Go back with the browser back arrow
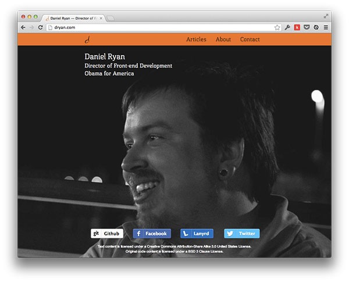Image resolution: width=349 pixels, height=282 pixels. (x=23, y=27)
